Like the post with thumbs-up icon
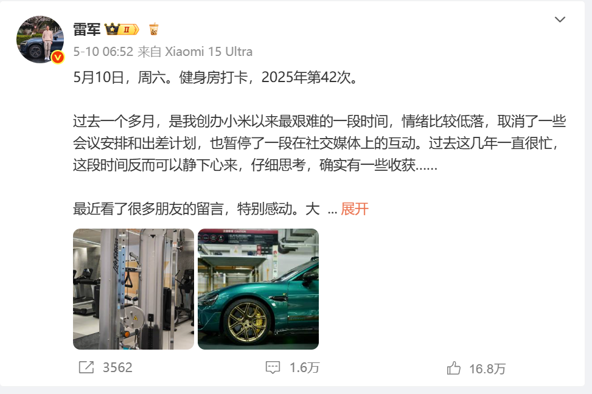The width and height of the screenshot is (592, 394). [x=454, y=368]
